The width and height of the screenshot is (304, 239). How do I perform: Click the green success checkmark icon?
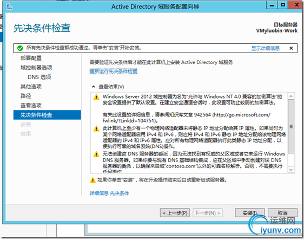[20, 48]
